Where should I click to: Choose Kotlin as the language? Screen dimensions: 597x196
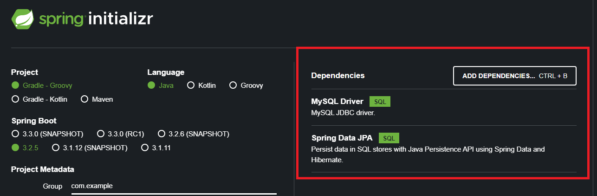coord(201,86)
